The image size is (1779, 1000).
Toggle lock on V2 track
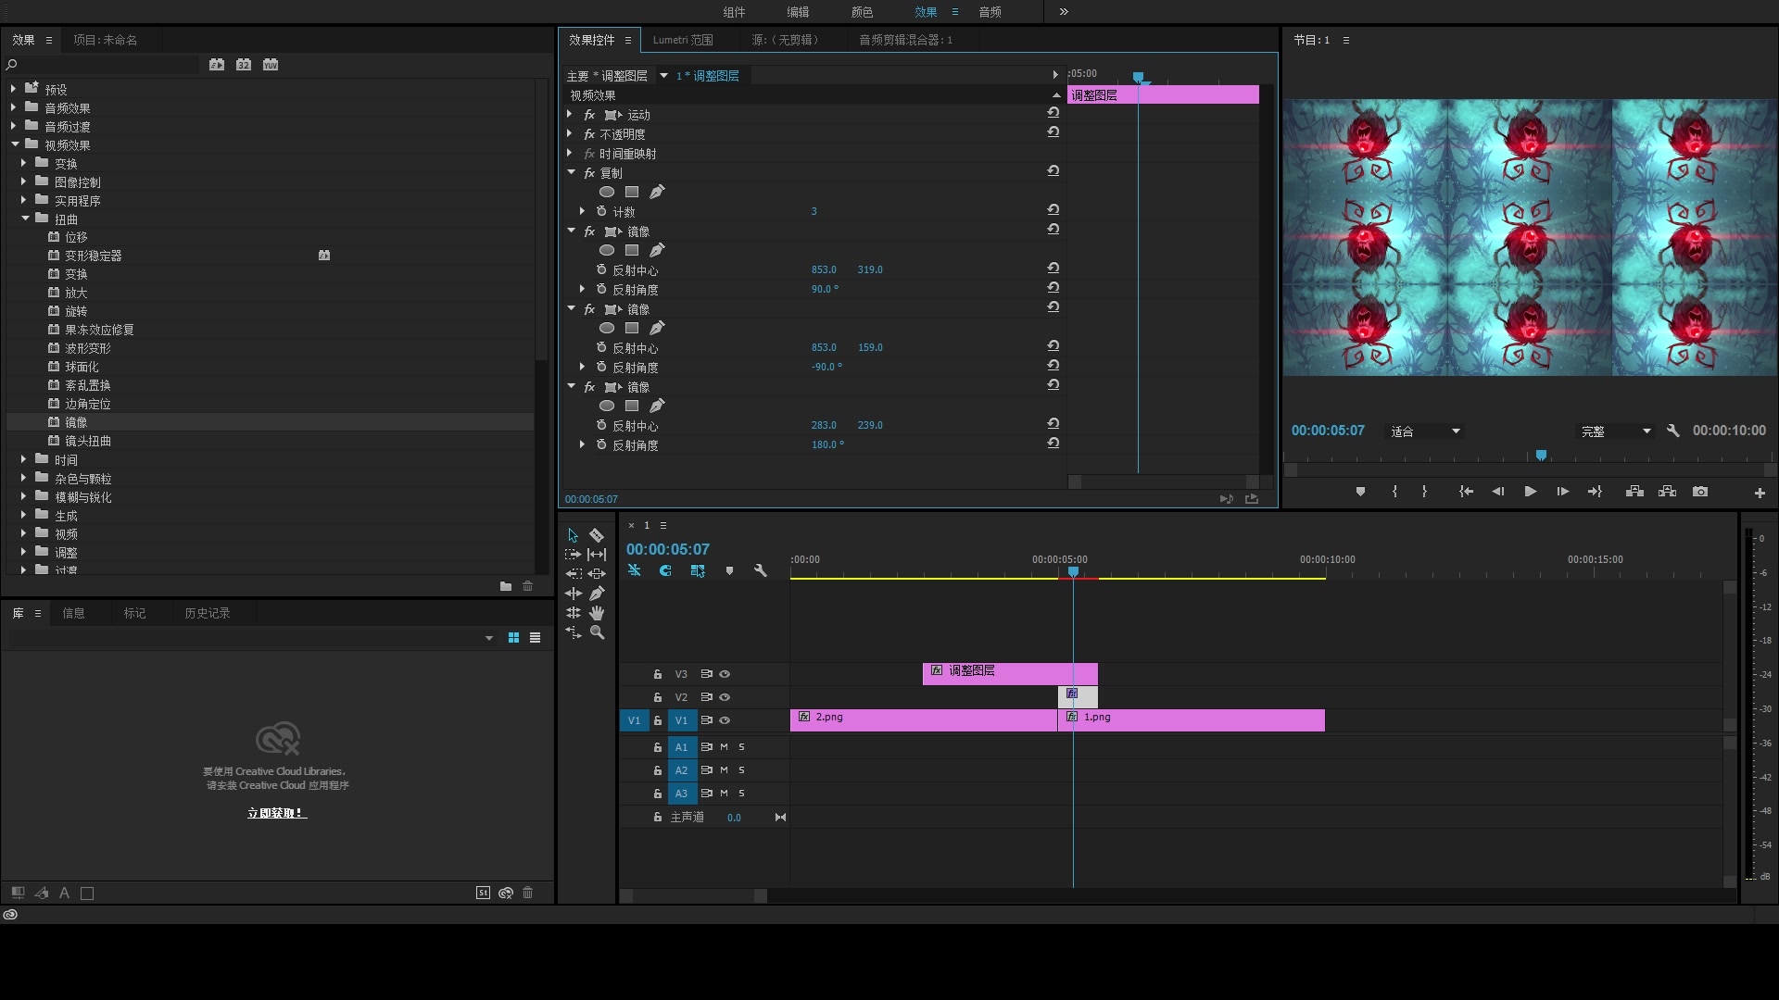tap(657, 697)
